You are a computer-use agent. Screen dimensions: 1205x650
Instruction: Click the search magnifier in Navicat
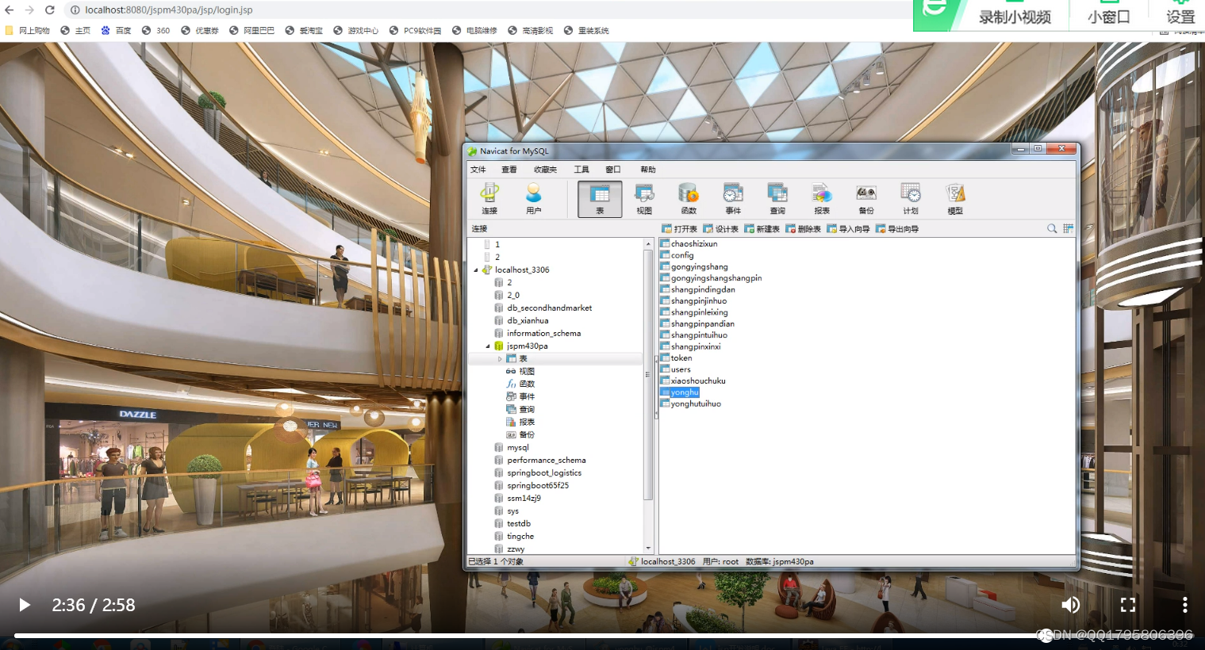click(1052, 228)
